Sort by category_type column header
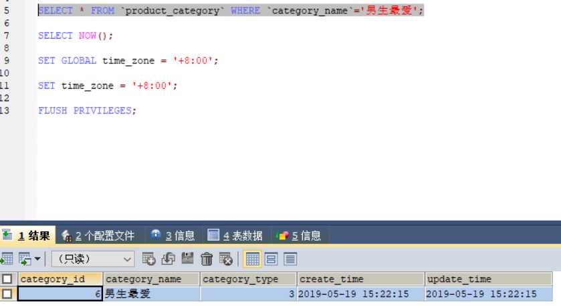The width and height of the screenshot is (561, 306). 248,279
